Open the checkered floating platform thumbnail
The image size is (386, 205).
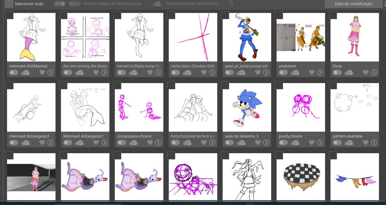[x=301, y=177]
